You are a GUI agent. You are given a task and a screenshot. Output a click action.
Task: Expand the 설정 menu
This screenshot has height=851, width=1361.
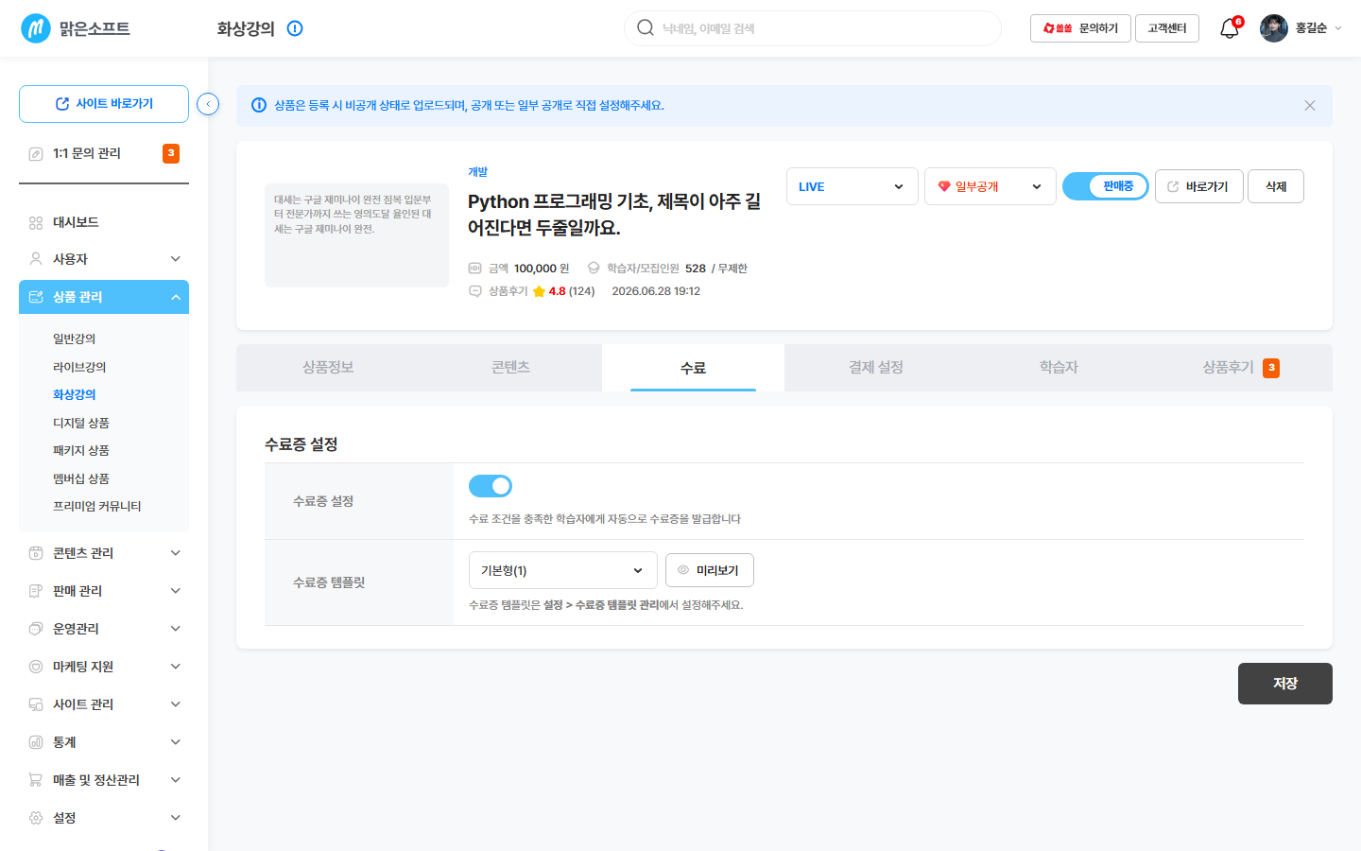[176, 818]
